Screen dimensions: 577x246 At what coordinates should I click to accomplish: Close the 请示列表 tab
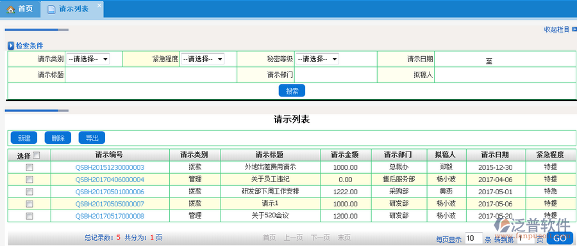point(99,5)
